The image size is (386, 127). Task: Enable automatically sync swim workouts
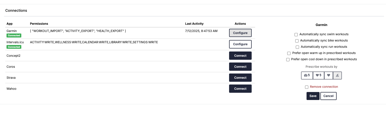296,34
